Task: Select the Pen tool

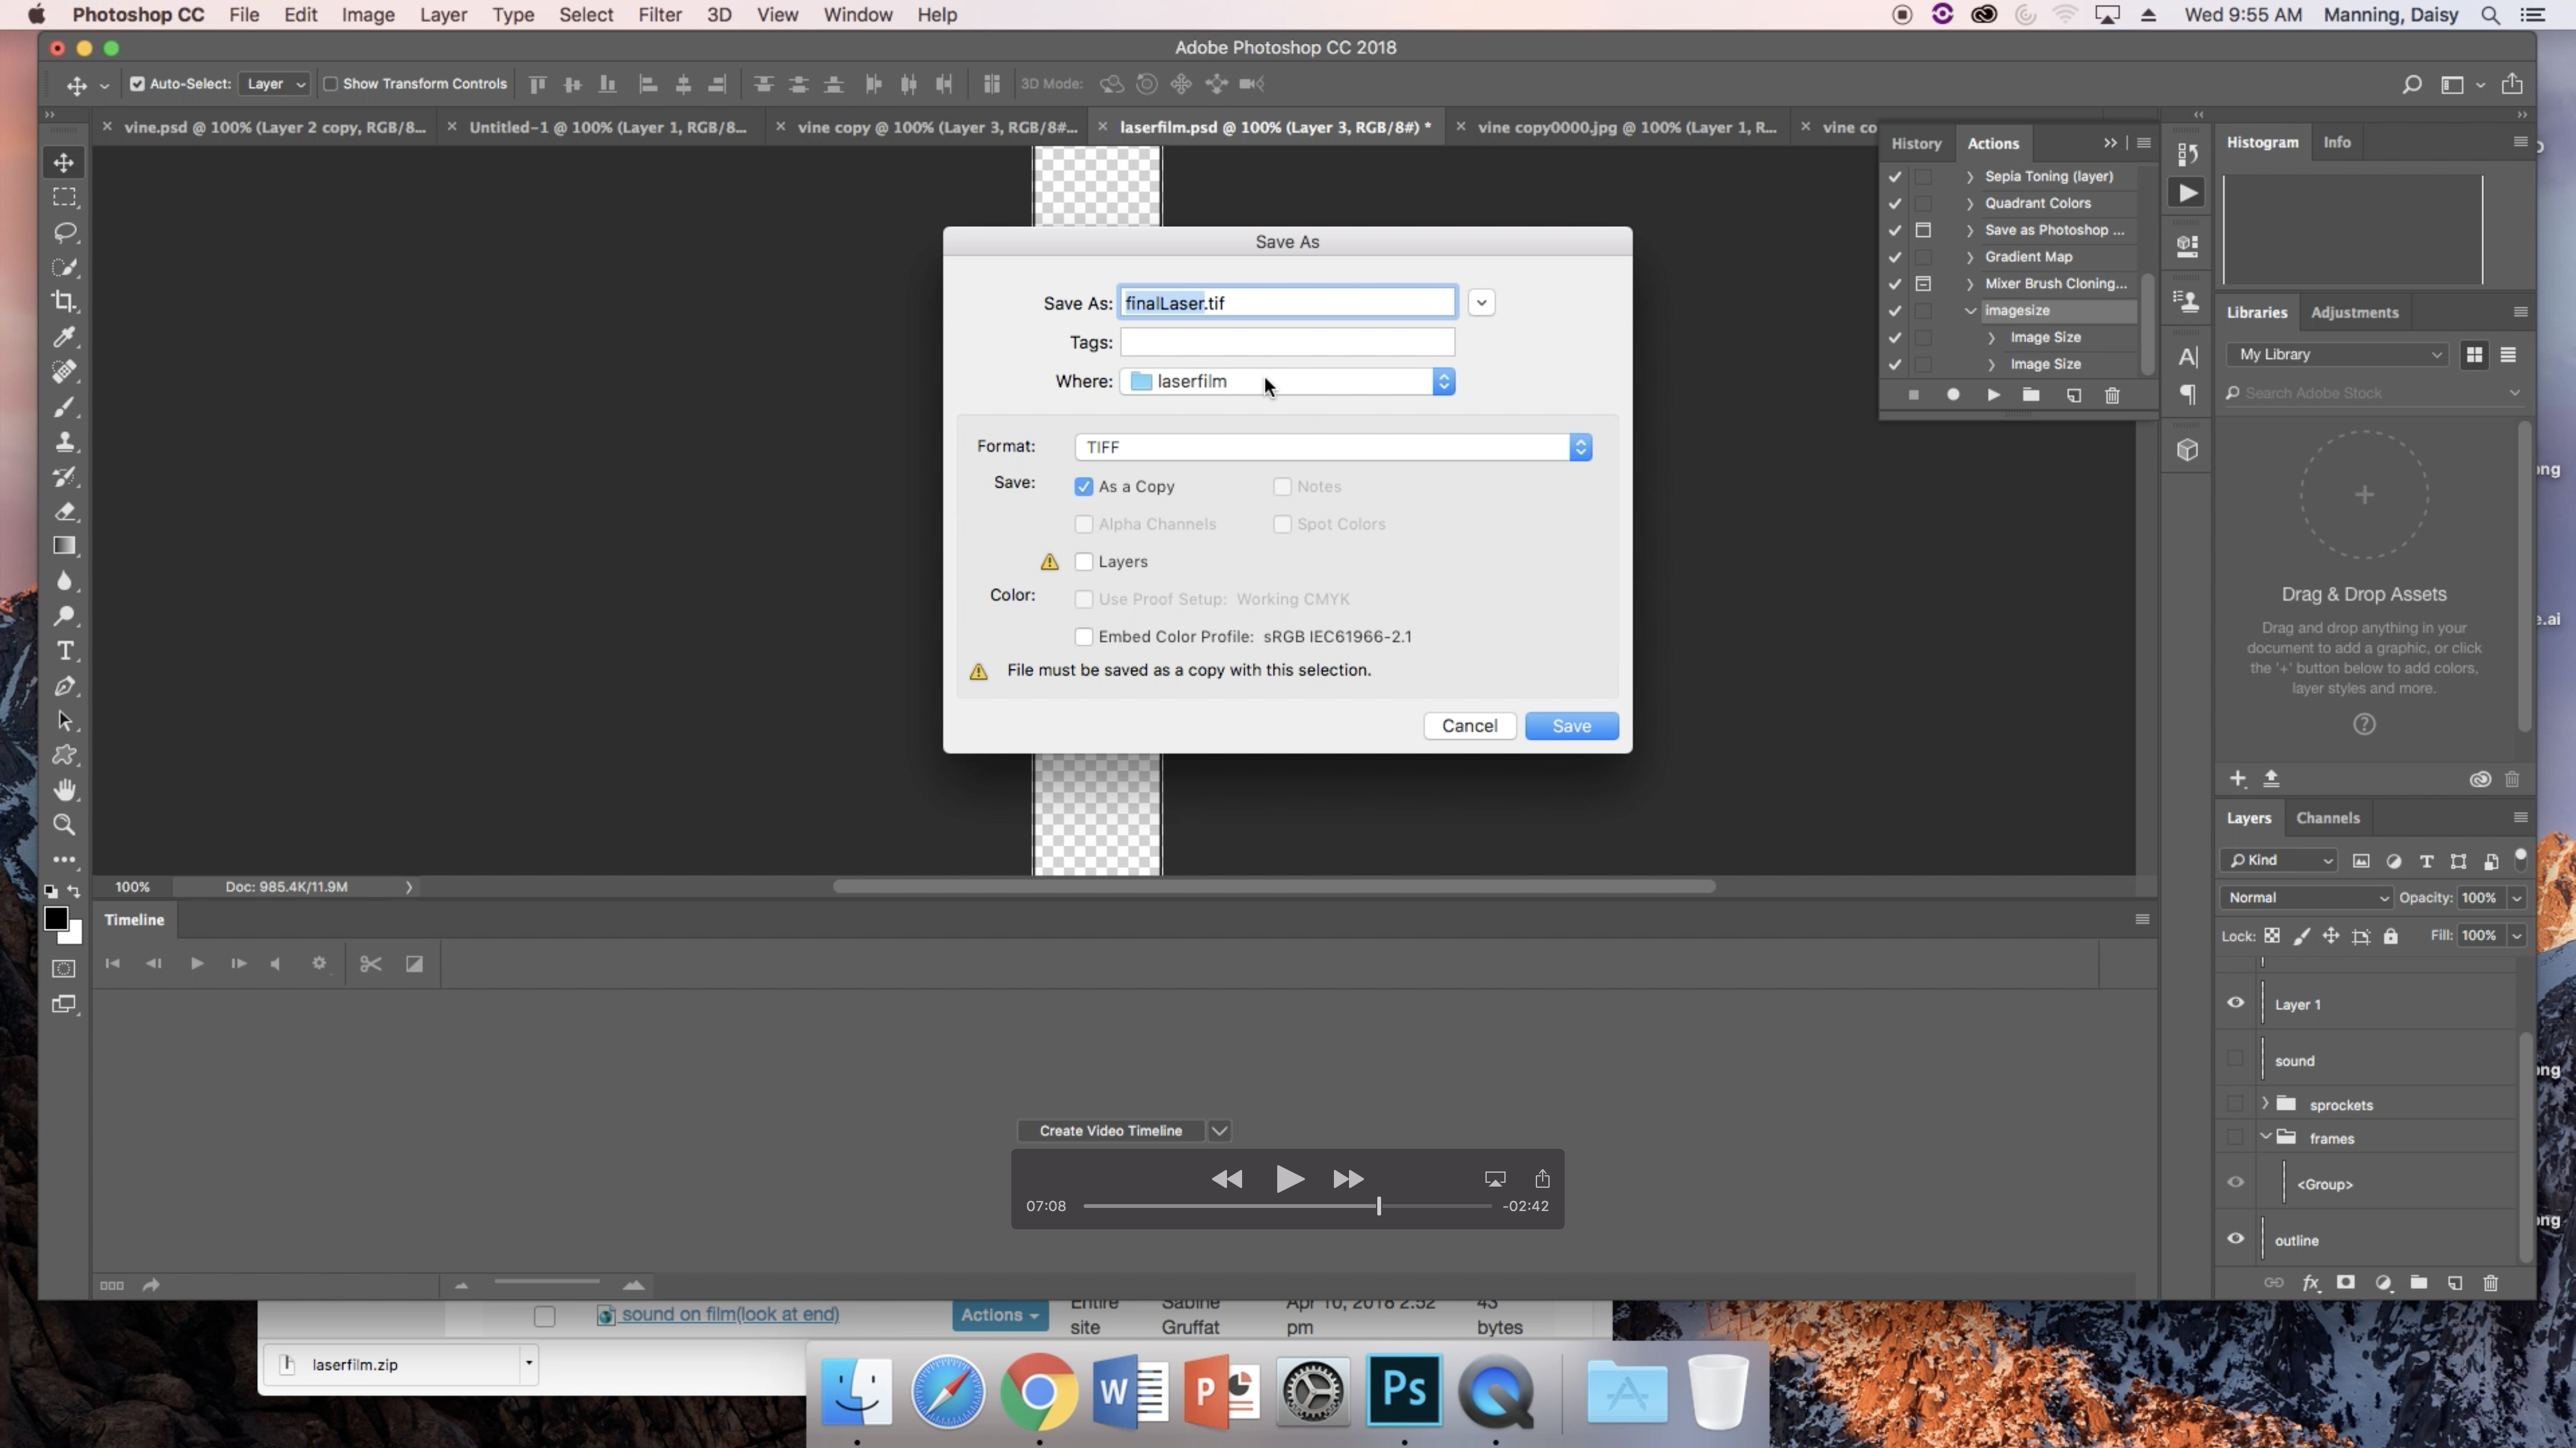Action: [64, 686]
